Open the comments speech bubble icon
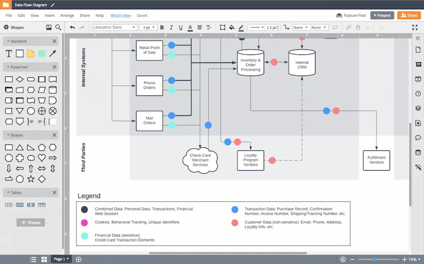 pos(418,138)
